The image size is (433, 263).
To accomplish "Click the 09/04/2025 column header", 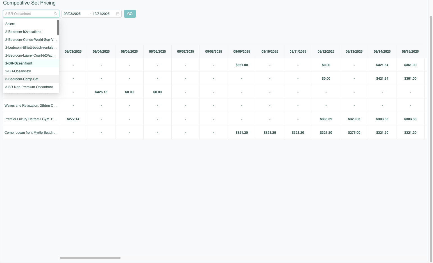I will [101, 52].
